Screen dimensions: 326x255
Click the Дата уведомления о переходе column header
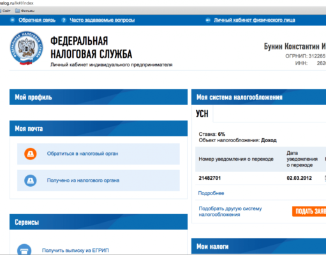302,159
